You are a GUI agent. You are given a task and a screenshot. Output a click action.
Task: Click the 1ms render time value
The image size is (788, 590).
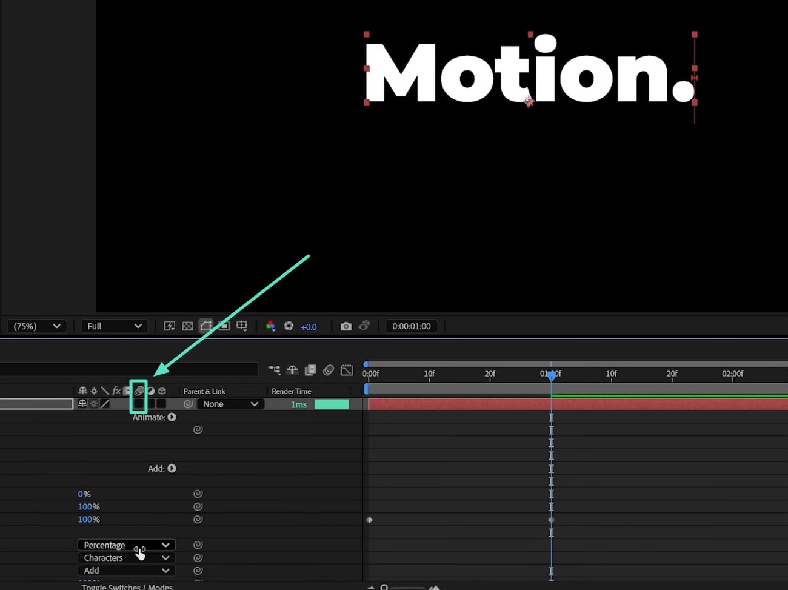[x=299, y=404]
